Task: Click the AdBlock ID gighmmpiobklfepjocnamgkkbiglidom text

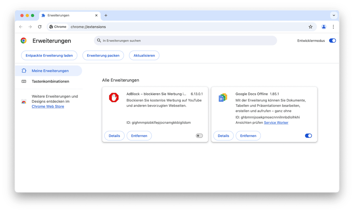Action: [159, 123]
